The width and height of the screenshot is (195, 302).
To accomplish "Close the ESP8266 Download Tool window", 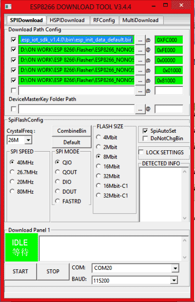I will click(181, 5).
